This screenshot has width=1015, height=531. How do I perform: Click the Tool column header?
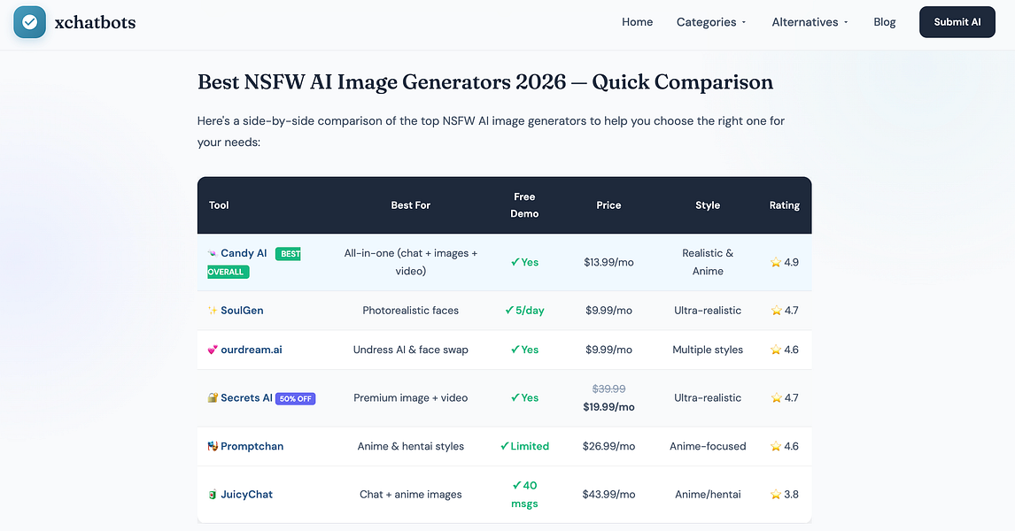pos(219,205)
